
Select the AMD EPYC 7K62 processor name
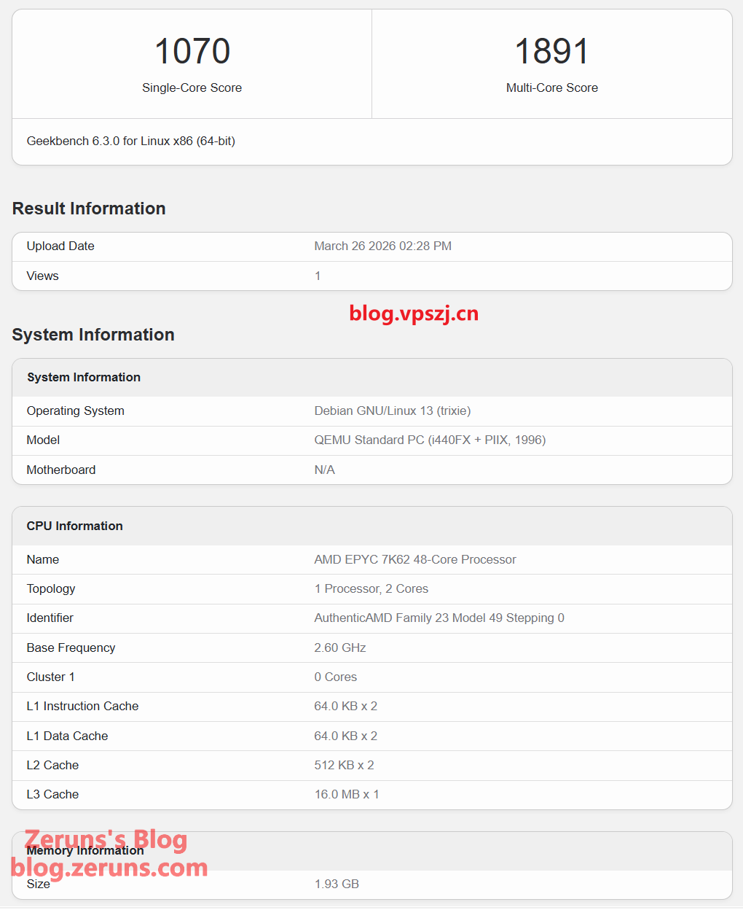415,560
